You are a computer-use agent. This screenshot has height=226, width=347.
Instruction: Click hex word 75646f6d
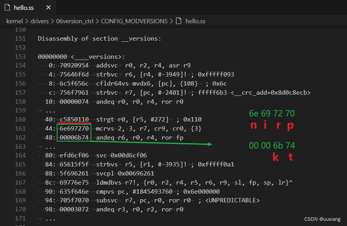[74, 75]
